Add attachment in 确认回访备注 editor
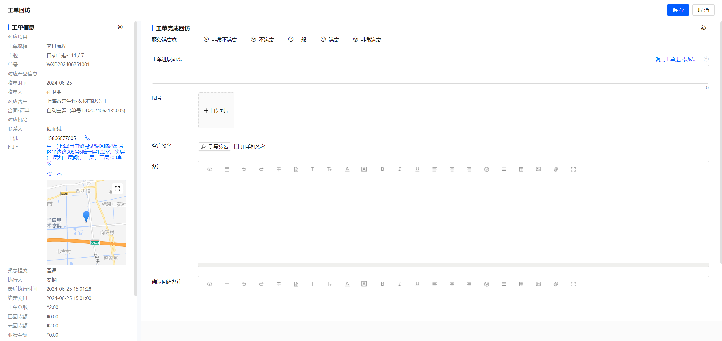 point(556,284)
